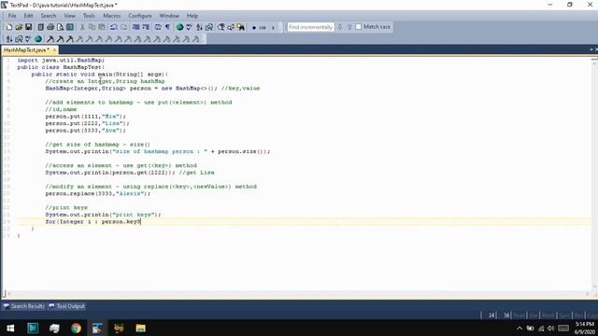Click the Indent Less block icon
The image size is (598, 336).
[x=135, y=27]
